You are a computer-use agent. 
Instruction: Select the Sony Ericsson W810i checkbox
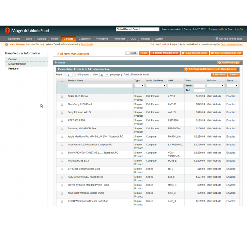point(62,113)
